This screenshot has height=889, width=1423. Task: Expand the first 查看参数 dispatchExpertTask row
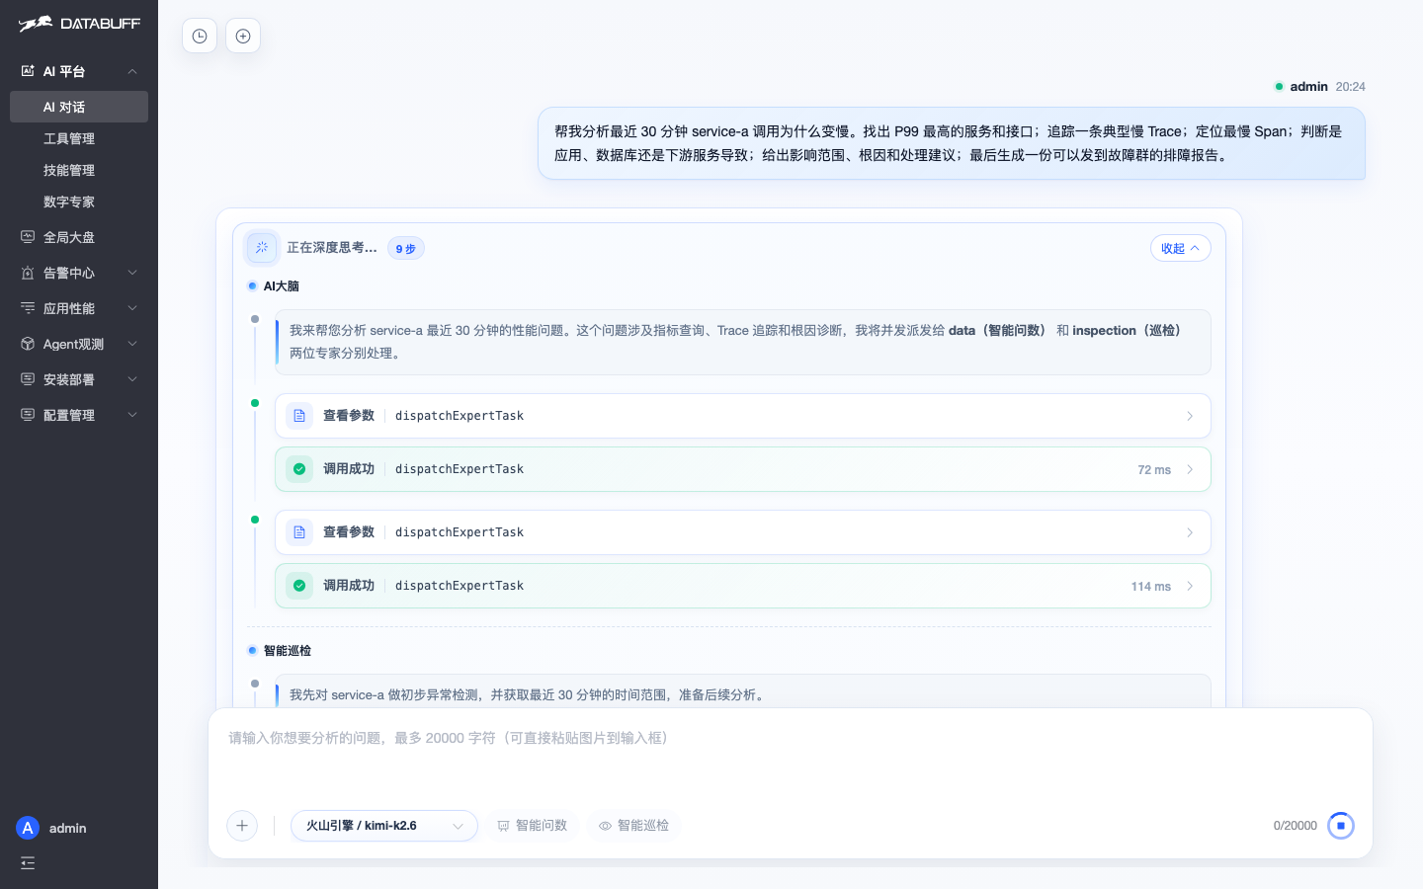743,416
